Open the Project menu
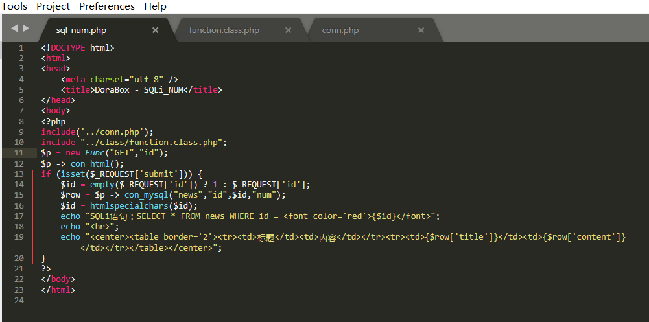The height and width of the screenshot is (322, 649). (x=53, y=6)
